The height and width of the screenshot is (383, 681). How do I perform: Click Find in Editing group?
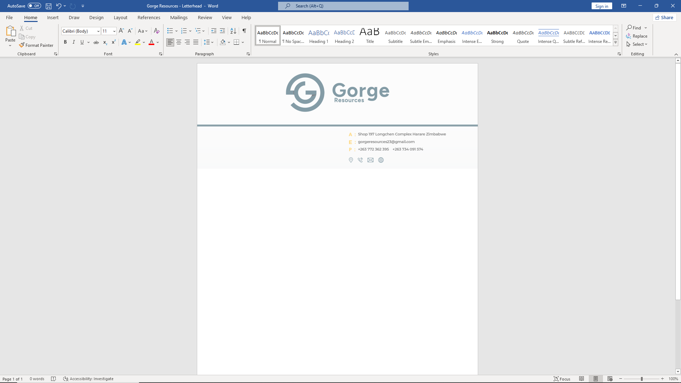[x=634, y=28]
